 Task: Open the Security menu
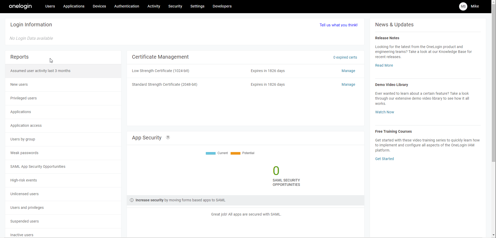coord(175,6)
